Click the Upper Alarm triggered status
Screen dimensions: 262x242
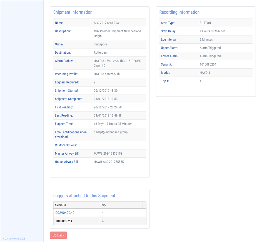(x=210, y=48)
